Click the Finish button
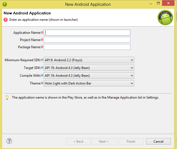This screenshot has height=149, width=177. pos(131,141)
